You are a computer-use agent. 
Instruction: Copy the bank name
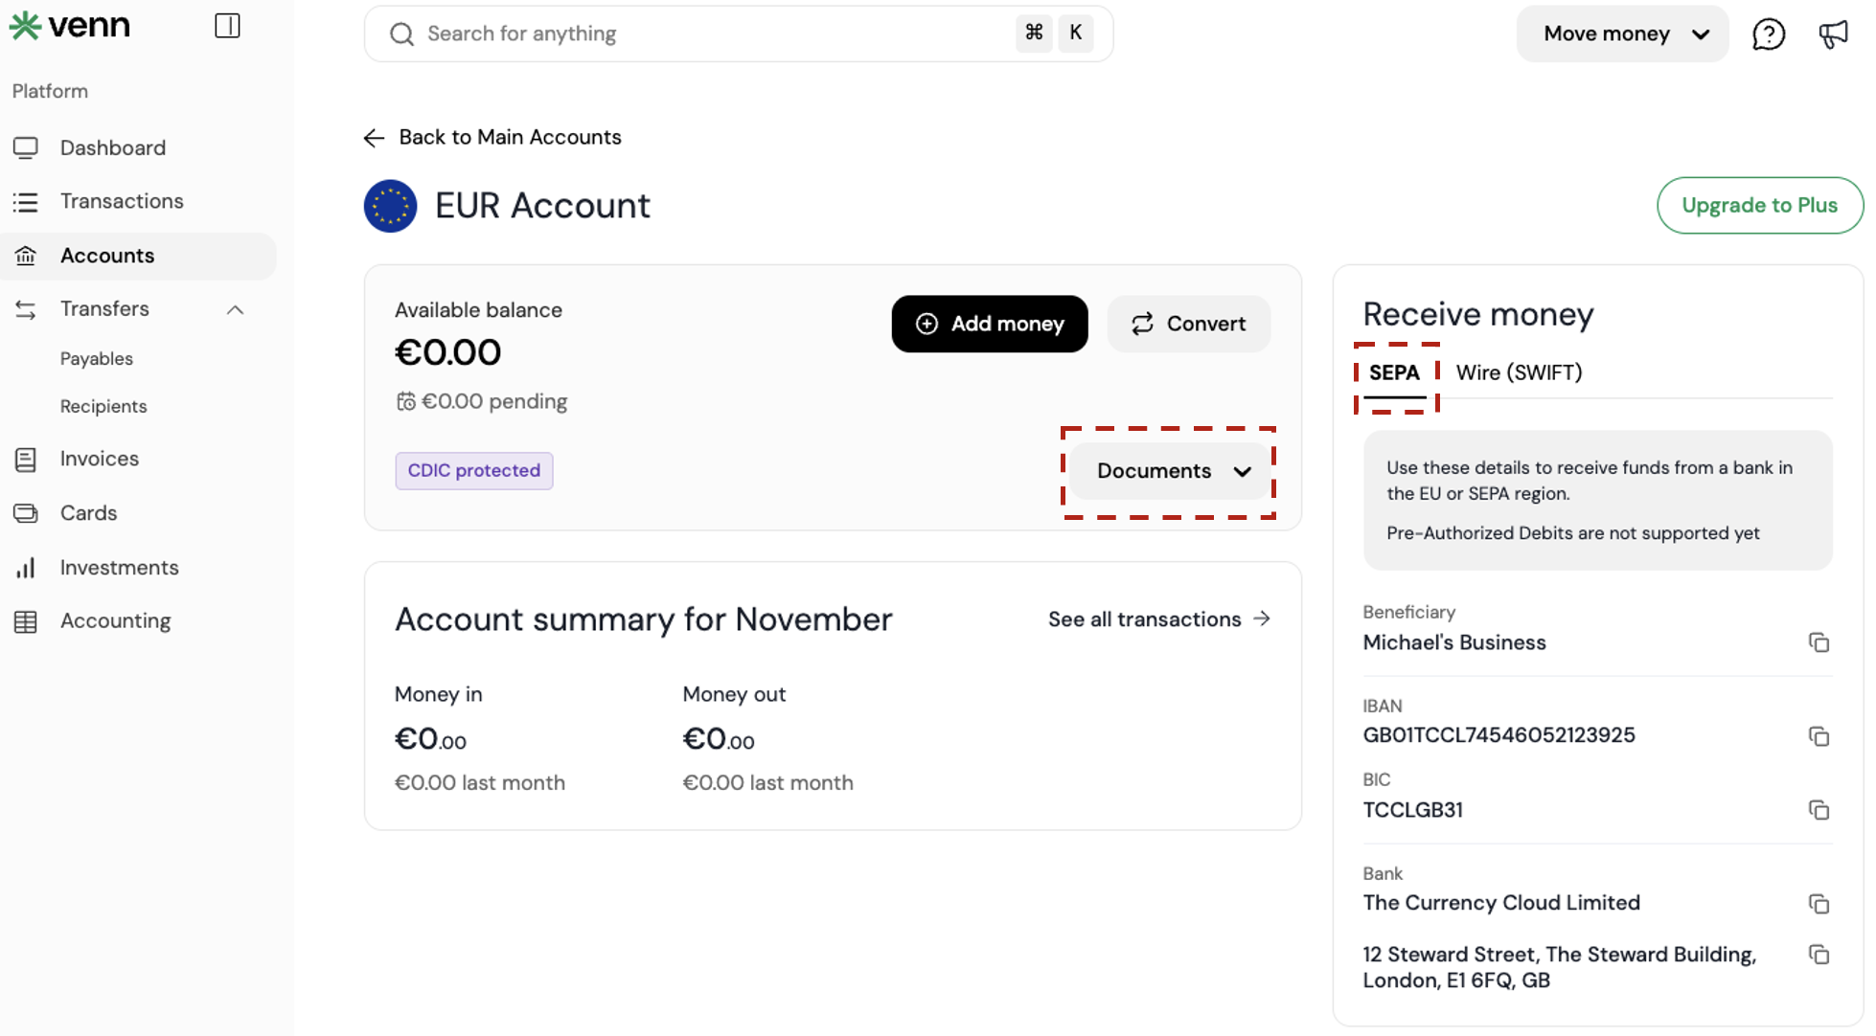click(x=1819, y=904)
